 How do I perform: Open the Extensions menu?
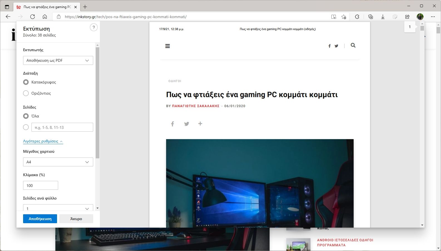click(x=357, y=17)
